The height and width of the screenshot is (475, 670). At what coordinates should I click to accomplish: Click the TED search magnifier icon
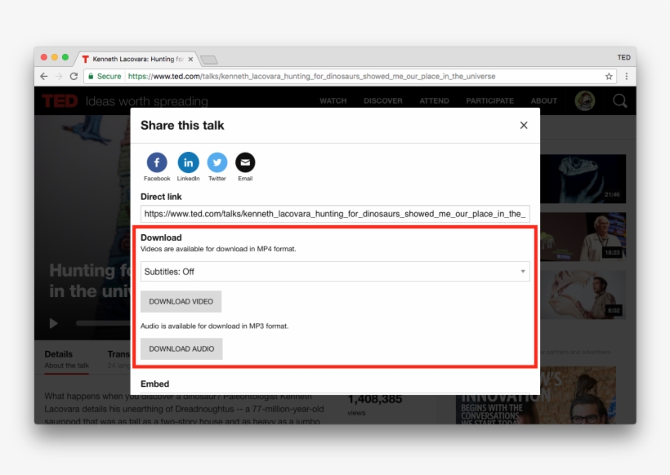(x=619, y=101)
